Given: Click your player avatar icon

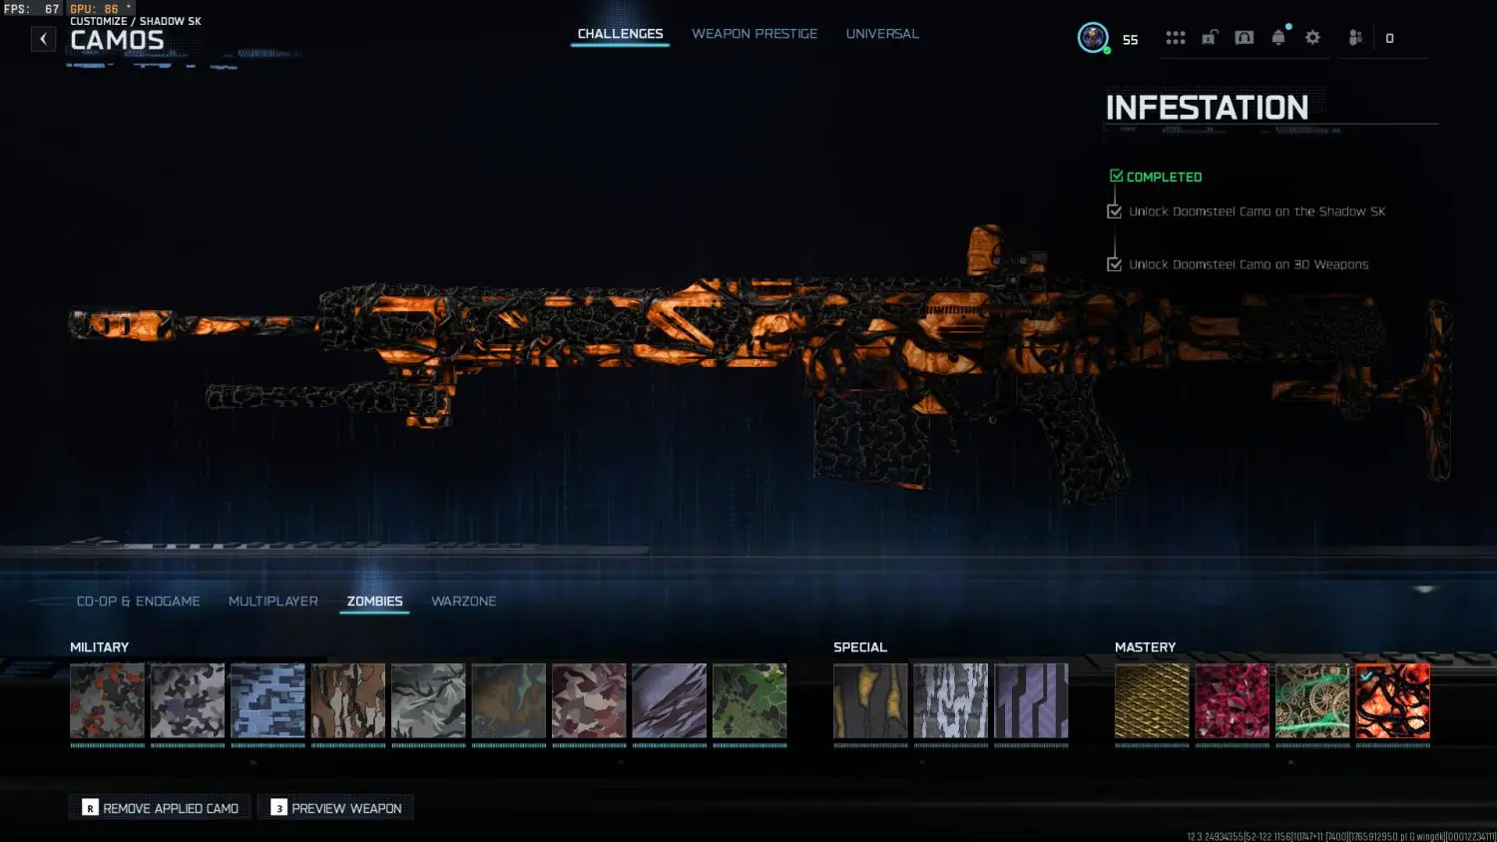Looking at the screenshot, I should pyautogui.click(x=1094, y=37).
